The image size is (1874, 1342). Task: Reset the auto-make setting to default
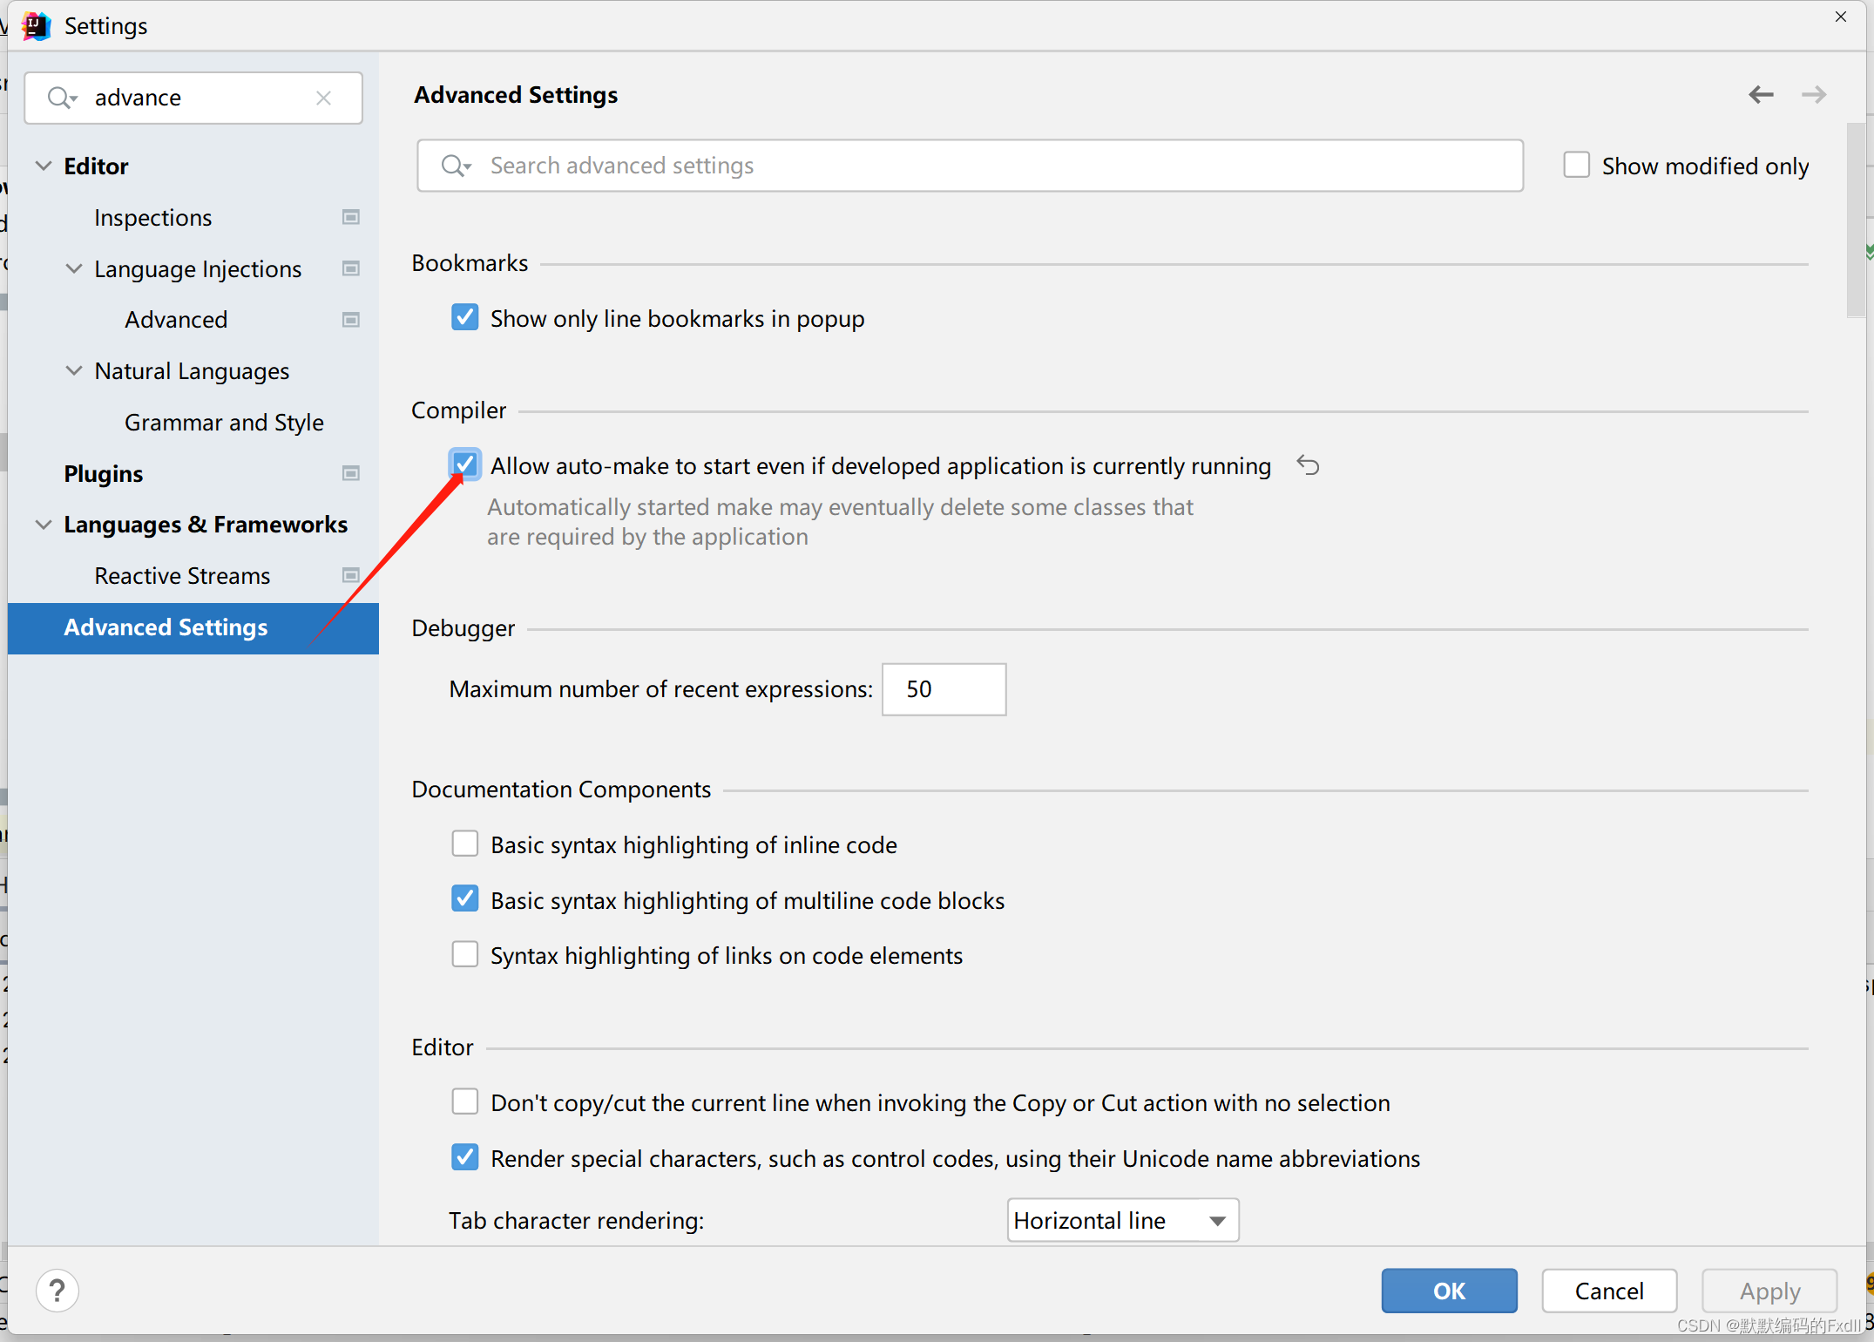pyautogui.click(x=1308, y=465)
